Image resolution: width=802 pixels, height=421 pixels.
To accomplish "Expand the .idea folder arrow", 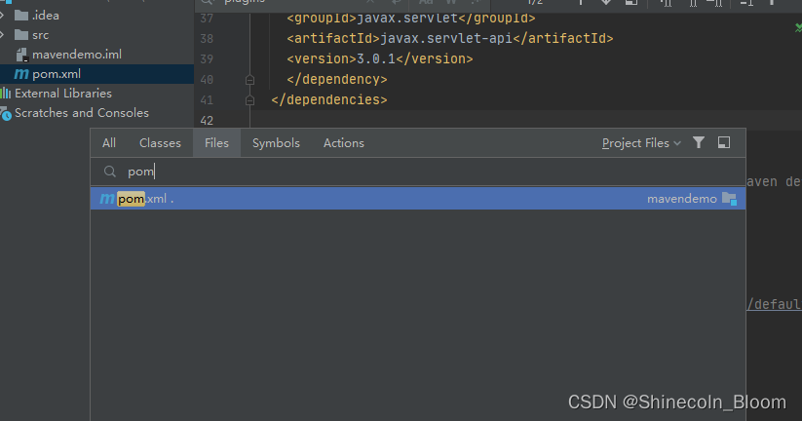I will pos(2,16).
